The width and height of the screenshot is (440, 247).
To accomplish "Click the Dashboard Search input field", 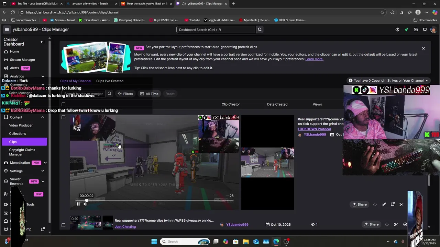I will (x=216, y=30).
